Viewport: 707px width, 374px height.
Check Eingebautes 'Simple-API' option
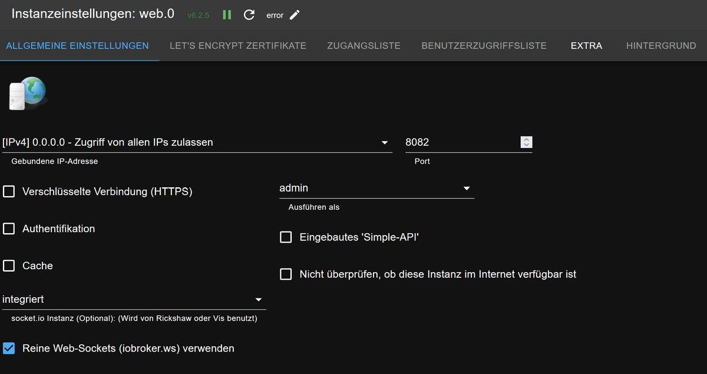(x=286, y=237)
